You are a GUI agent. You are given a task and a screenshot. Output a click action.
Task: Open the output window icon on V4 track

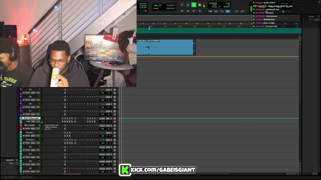point(115,90)
